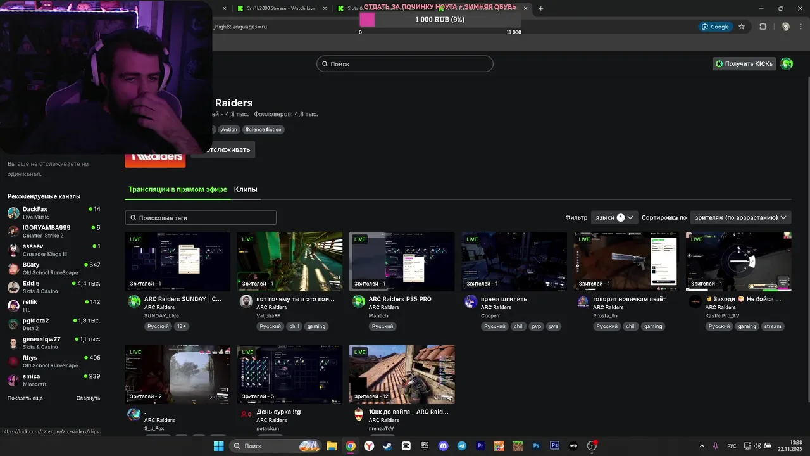Close the Sm1L2000 Stream browser tab
The image size is (810, 456).
[325, 8]
